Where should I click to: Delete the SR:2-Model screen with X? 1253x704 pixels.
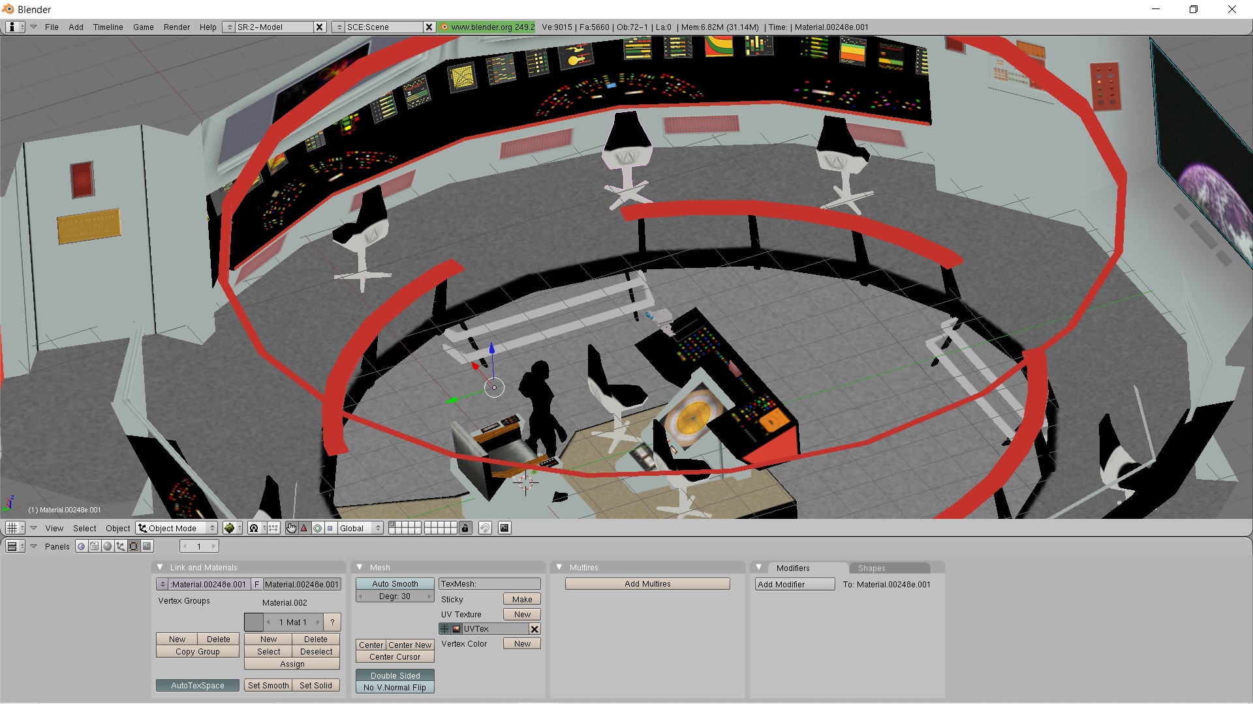tap(319, 27)
